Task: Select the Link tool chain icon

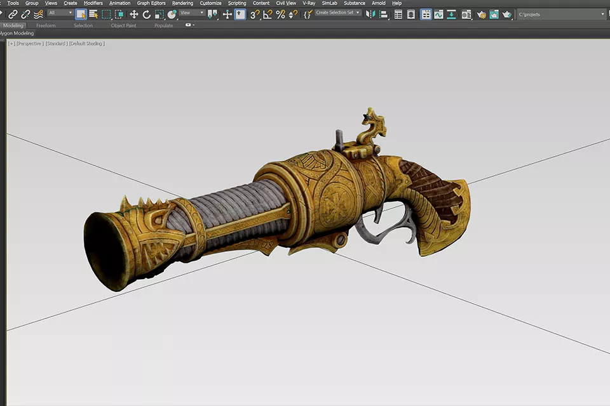Action: tap(13, 15)
